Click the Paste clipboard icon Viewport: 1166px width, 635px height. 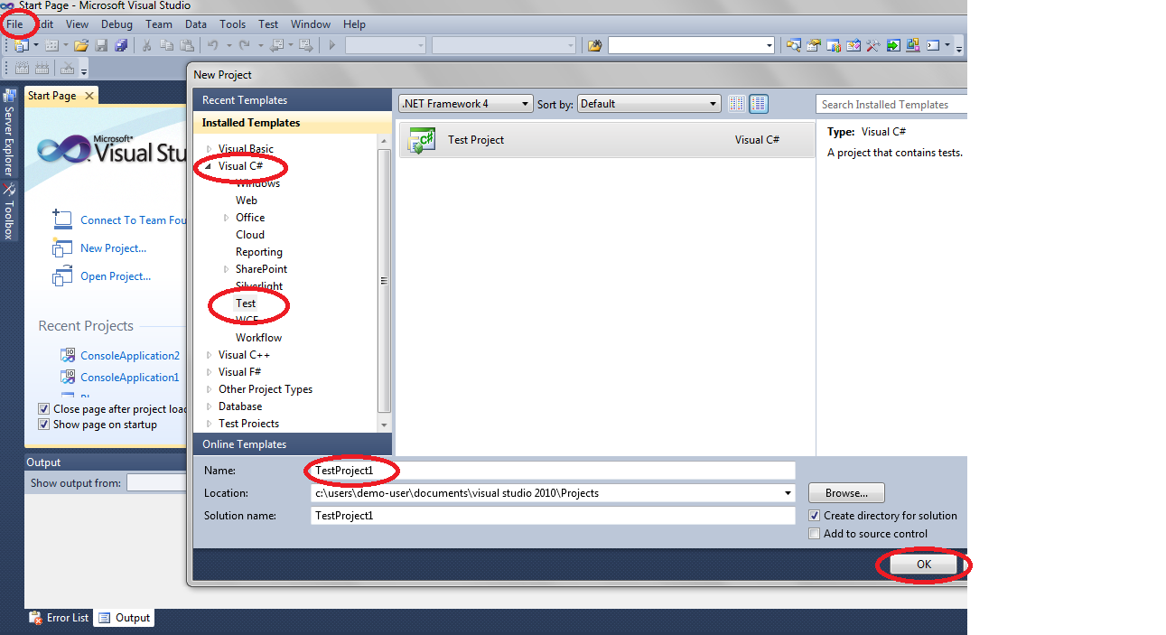pyautogui.click(x=187, y=45)
